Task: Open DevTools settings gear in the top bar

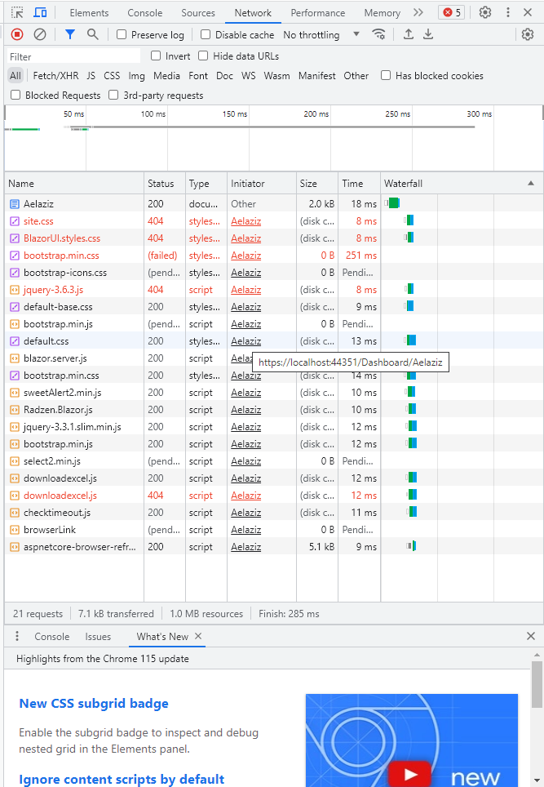Action: tap(484, 12)
